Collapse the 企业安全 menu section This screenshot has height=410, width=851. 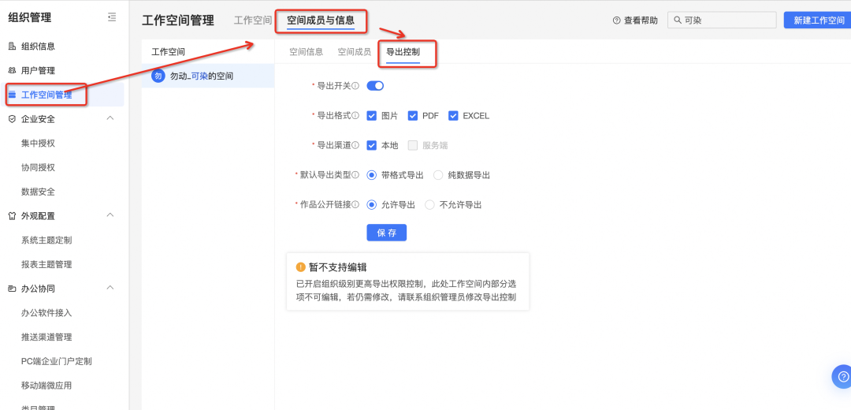(110, 118)
